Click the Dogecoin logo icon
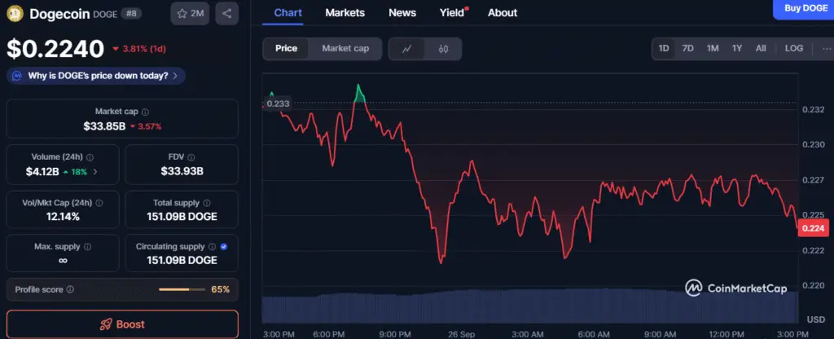This screenshot has height=339, width=834. pos(15,13)
